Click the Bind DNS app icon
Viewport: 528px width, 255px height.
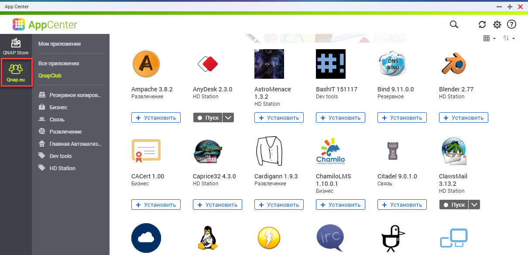[x=392, y=64]
